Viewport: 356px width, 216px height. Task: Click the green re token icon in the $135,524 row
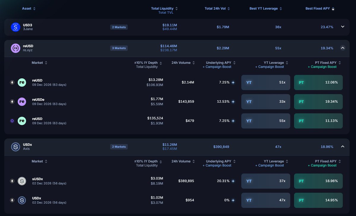(x=22, y=121)
